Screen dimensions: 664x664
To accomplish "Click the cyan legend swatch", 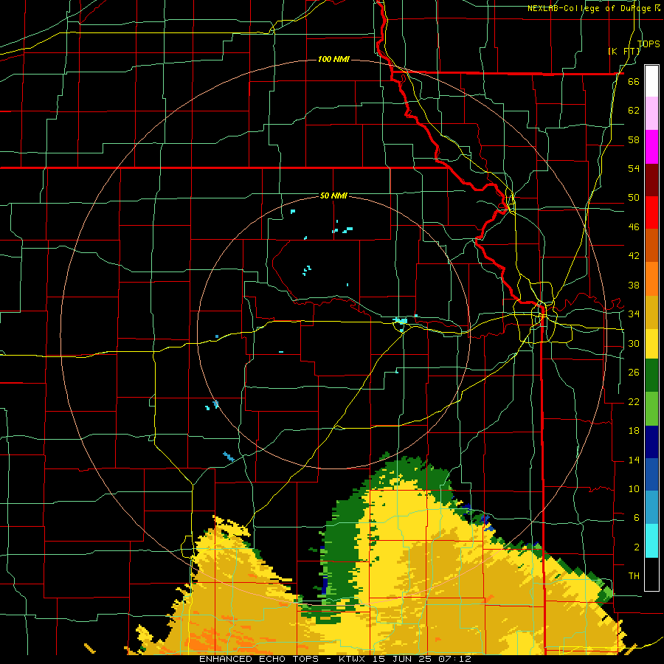I will point(651,541).
